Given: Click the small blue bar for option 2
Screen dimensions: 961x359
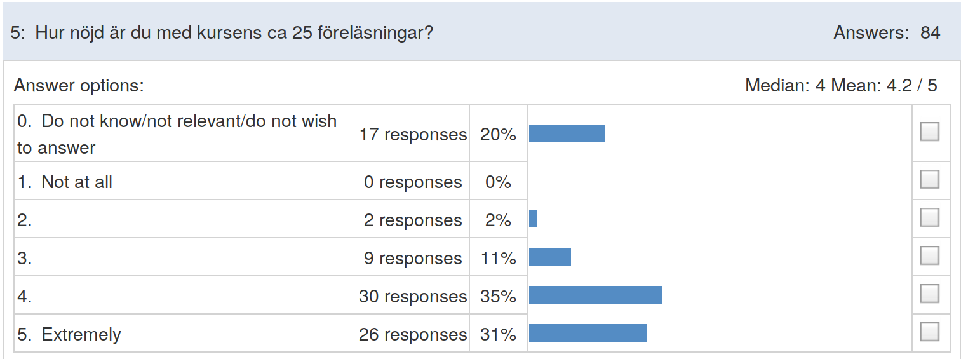Looking at the screenshot, I should (x=533, y=219).
